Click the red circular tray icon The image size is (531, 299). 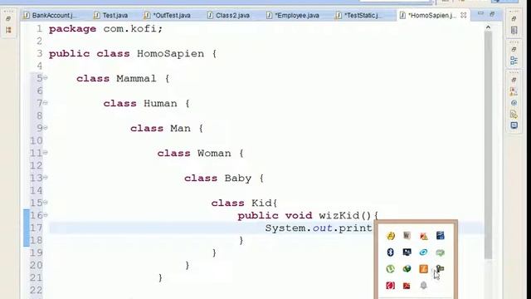pyautogui.click(x=391, y=286)
